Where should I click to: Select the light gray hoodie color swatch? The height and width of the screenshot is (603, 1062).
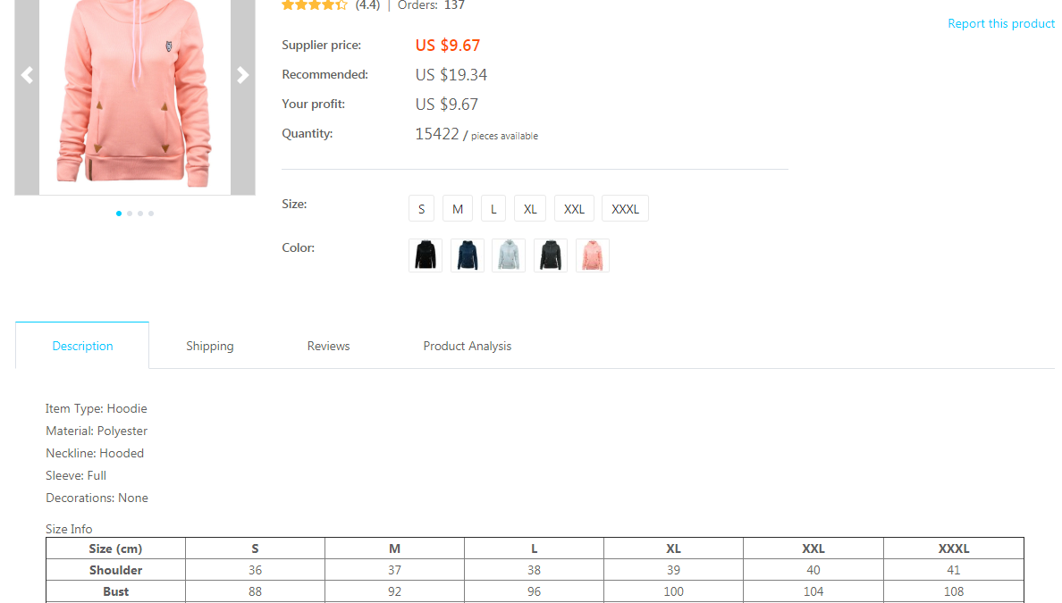click(509, 255)
